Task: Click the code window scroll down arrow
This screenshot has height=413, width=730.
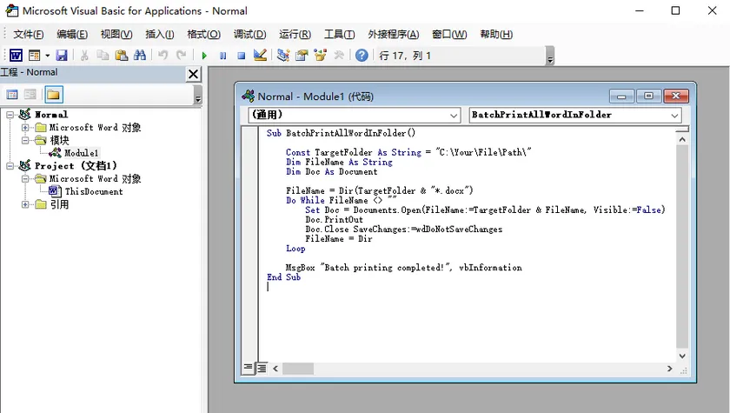Action: pyautogui.click(x=682, y=356)
